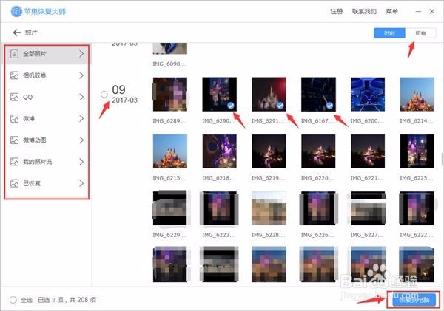The width and height of the screenshot is (444, 311).
Task: Select thumbnail IMG_6218
Action: (220, 151)
